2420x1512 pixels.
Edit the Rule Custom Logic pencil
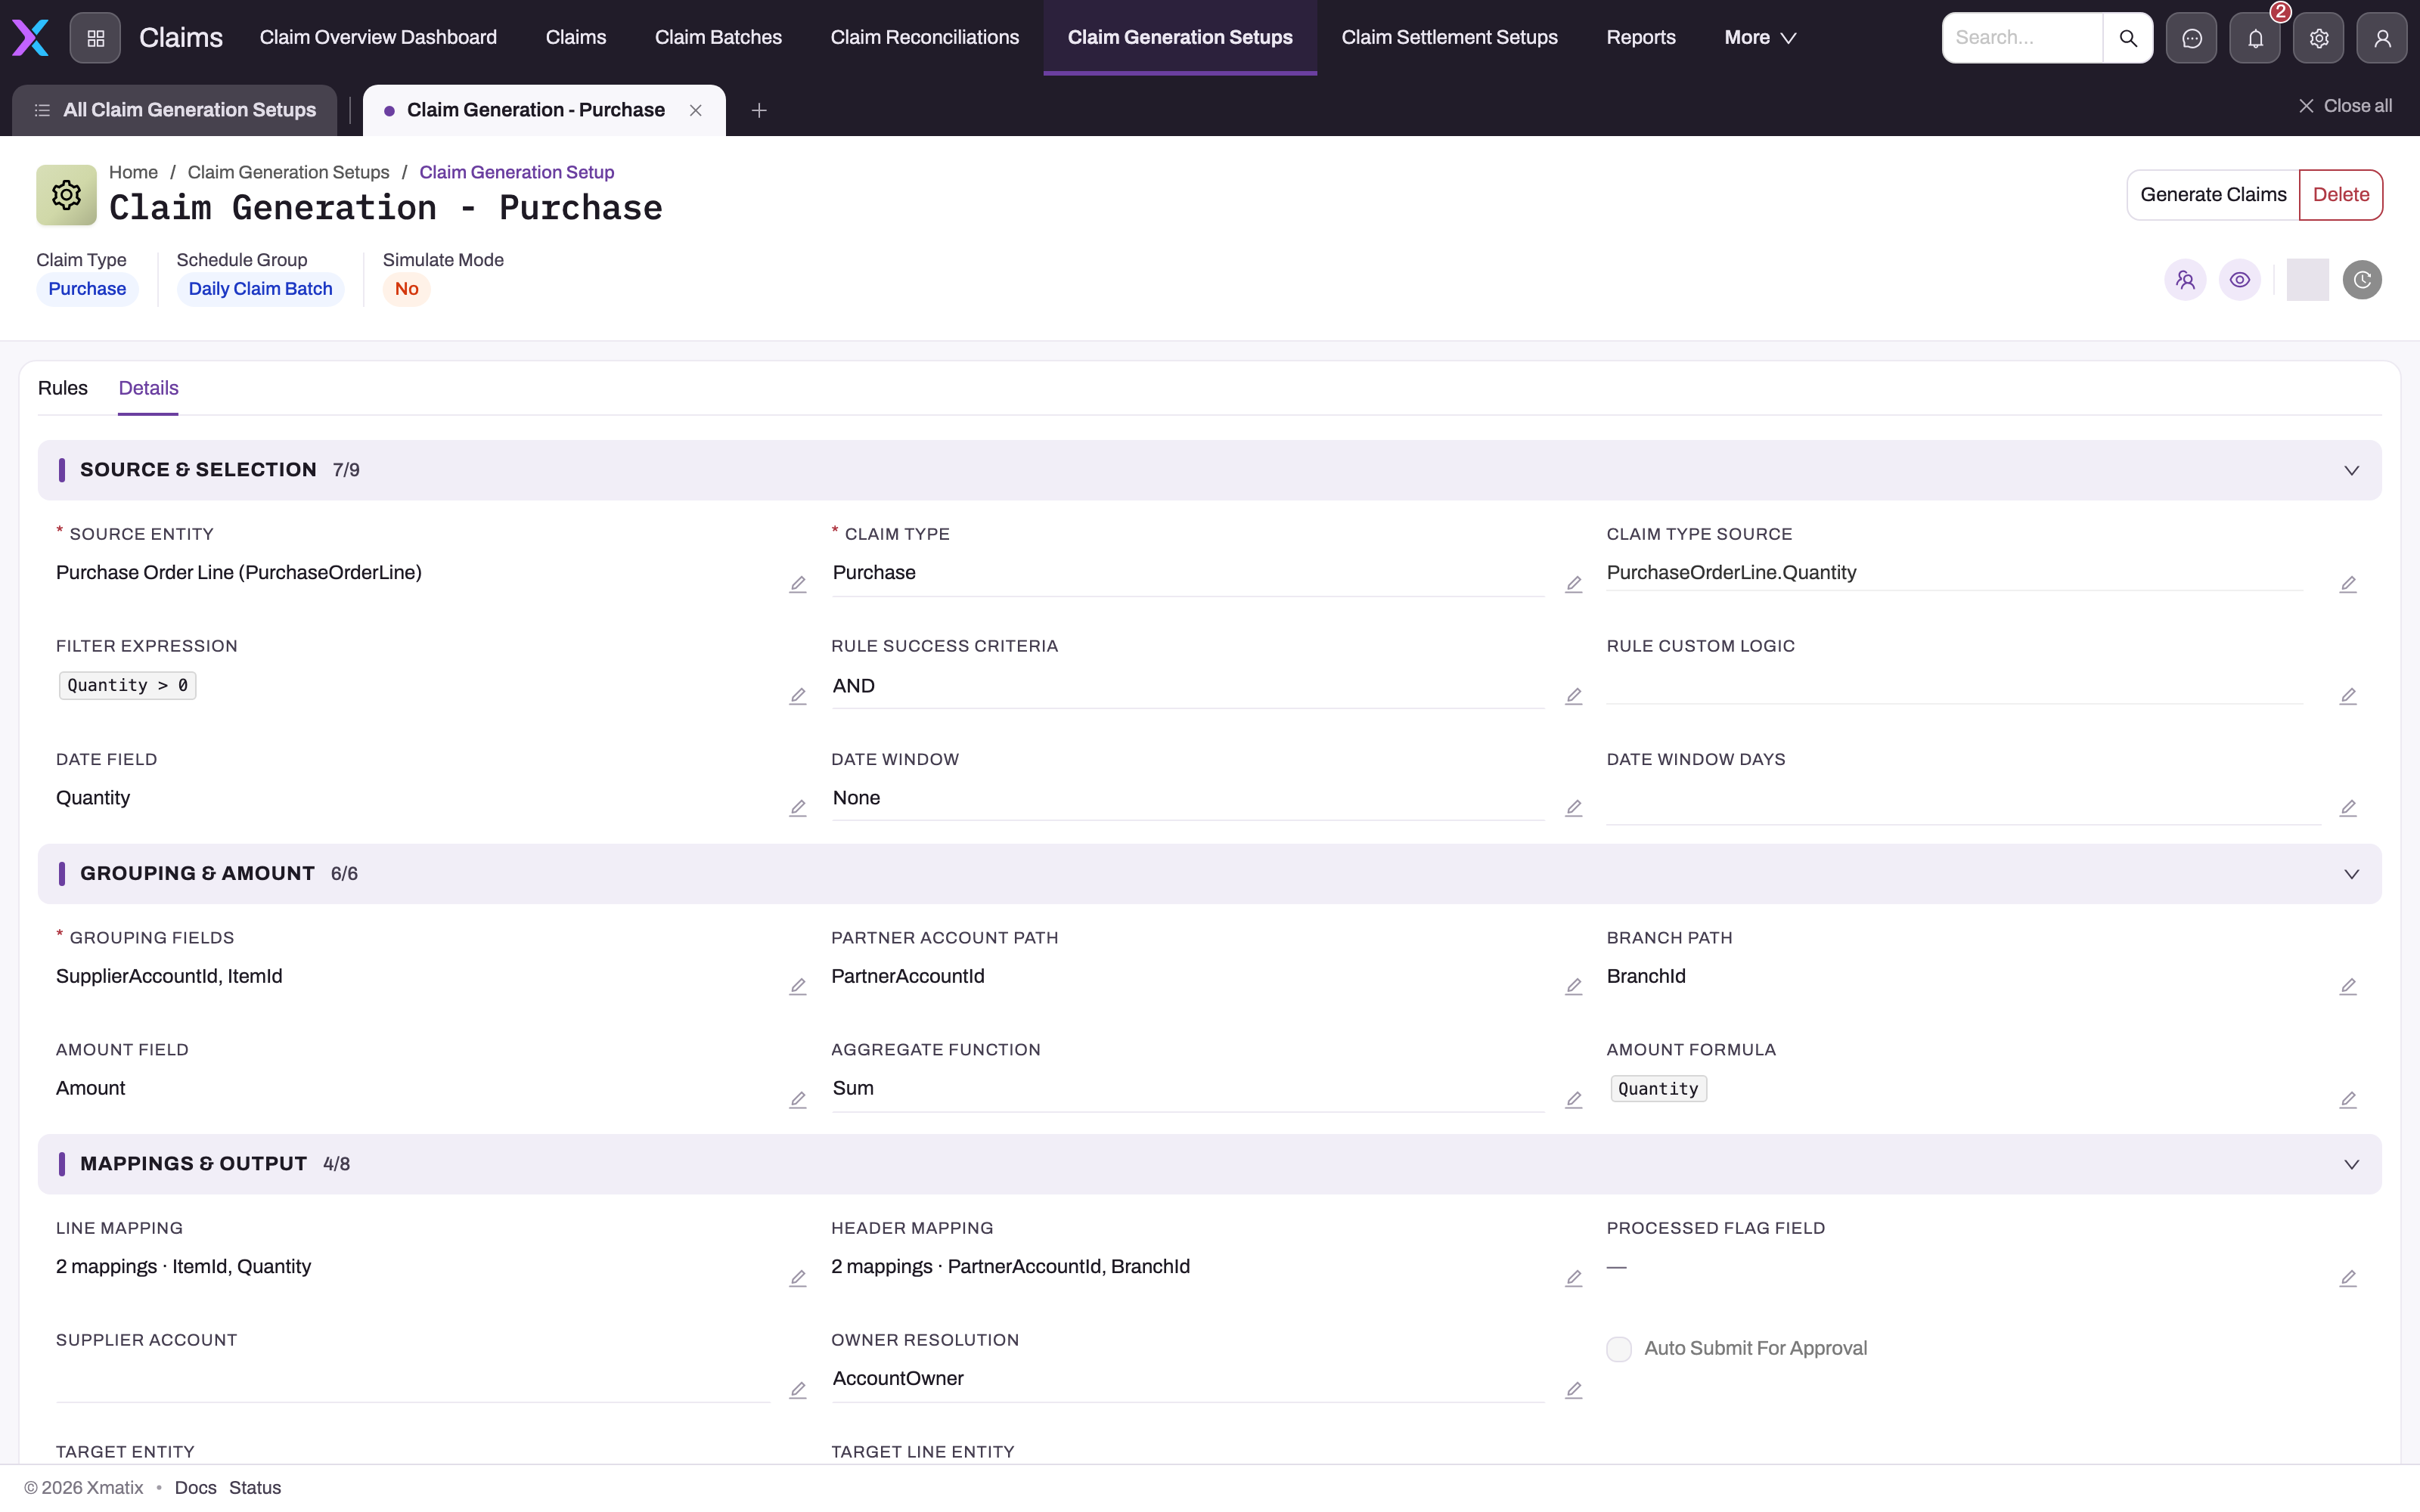[2348, 696]
